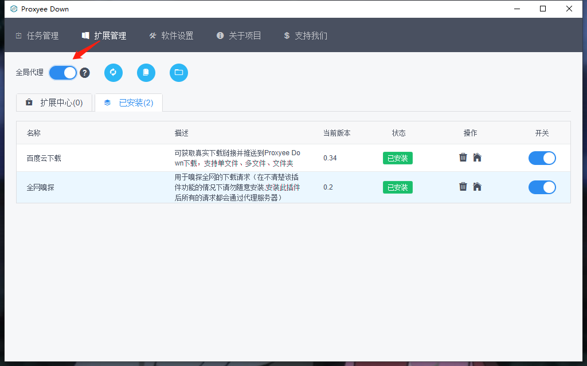This screenshot has width=587, height=366.
Task: Open the extension script/copy icon button
Action: coord(146,73)
